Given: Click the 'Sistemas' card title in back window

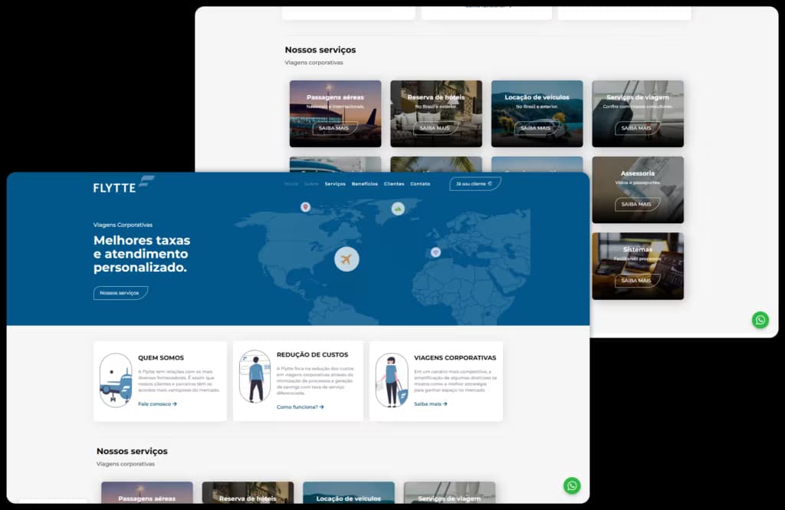Looking at the screenshot, I should coord(637,249).
